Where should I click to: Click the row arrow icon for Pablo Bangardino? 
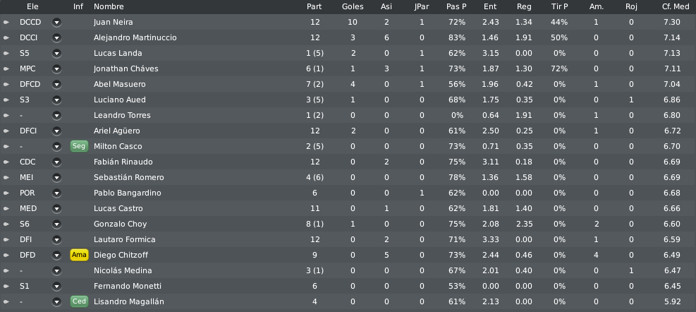pos(6,193)
